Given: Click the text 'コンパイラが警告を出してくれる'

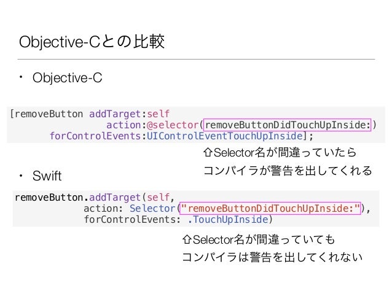Looking at the screenshot, I should tap(288, 171).
